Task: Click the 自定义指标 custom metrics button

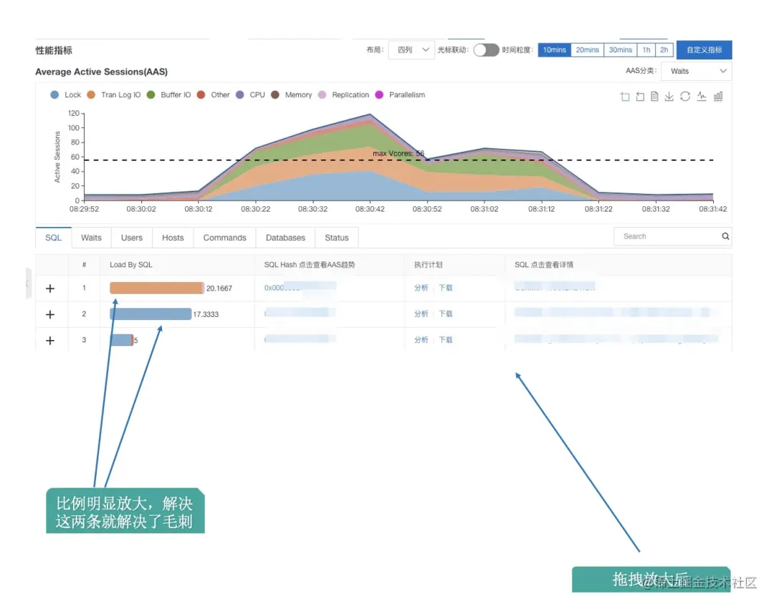Action: [x=704, y=50]
